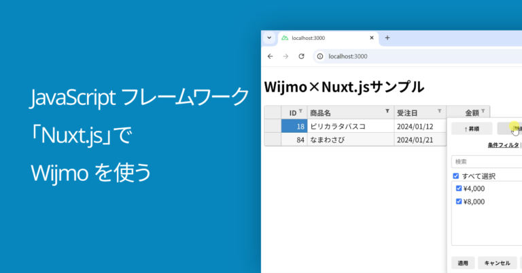Screen dimensions: 522x273
Task: Open the filter icon on 金額 column
Action: tap(483, 111)
